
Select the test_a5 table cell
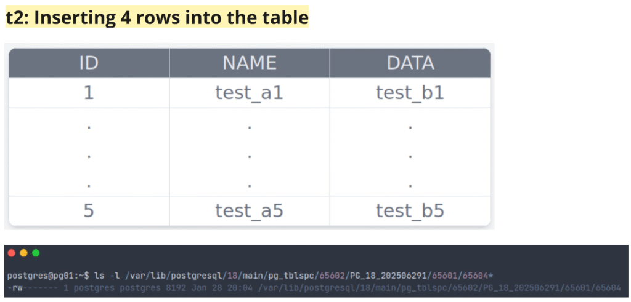(x=250, y=211)
